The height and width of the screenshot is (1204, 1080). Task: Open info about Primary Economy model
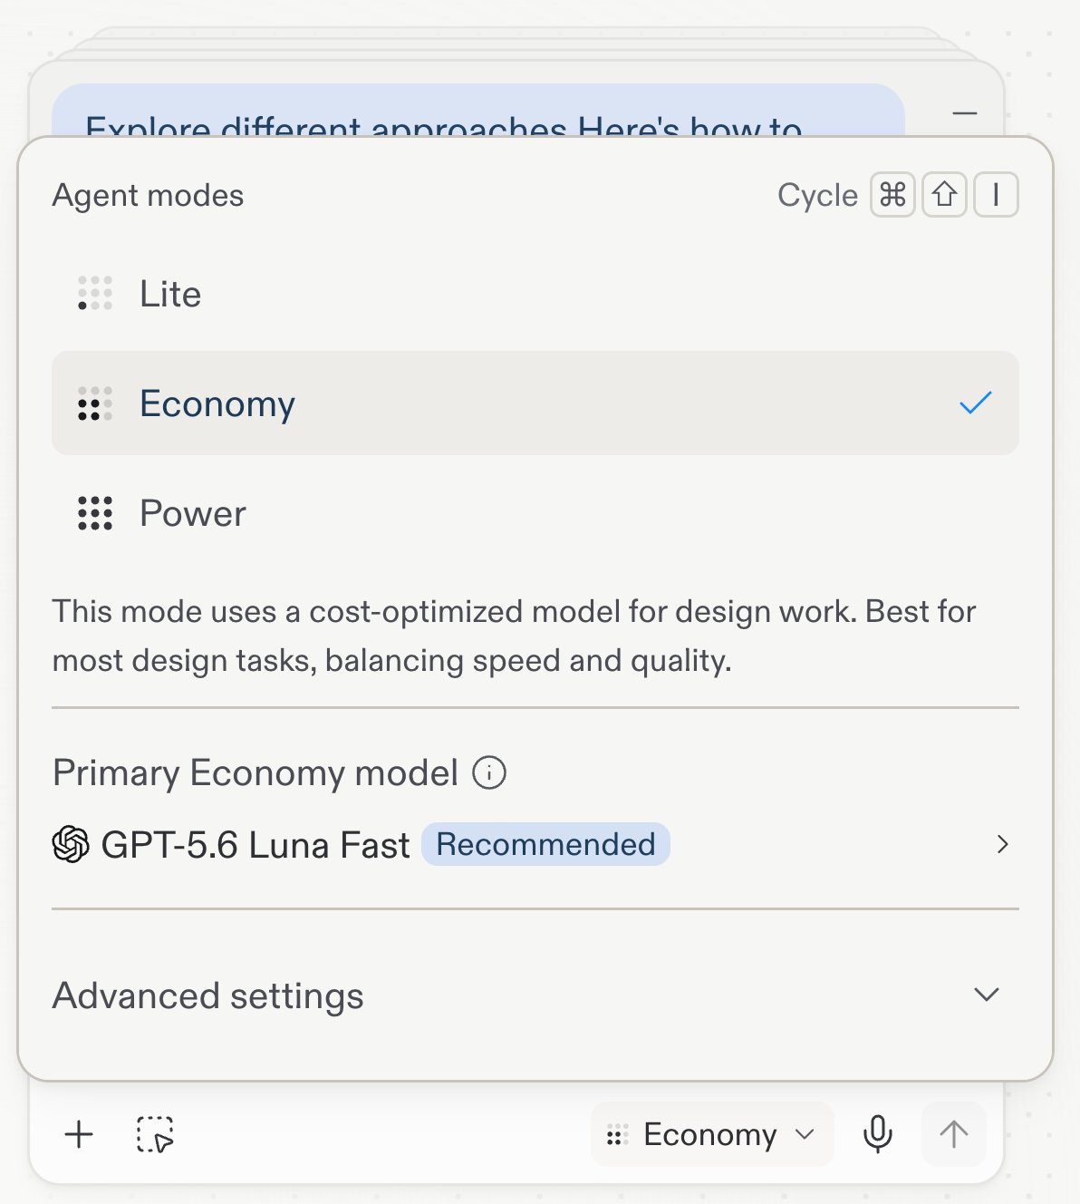(x=489, y=772)
